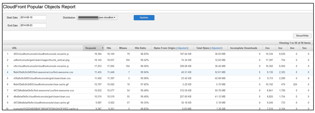Click the Start Date input field

(x=33, y=17)
